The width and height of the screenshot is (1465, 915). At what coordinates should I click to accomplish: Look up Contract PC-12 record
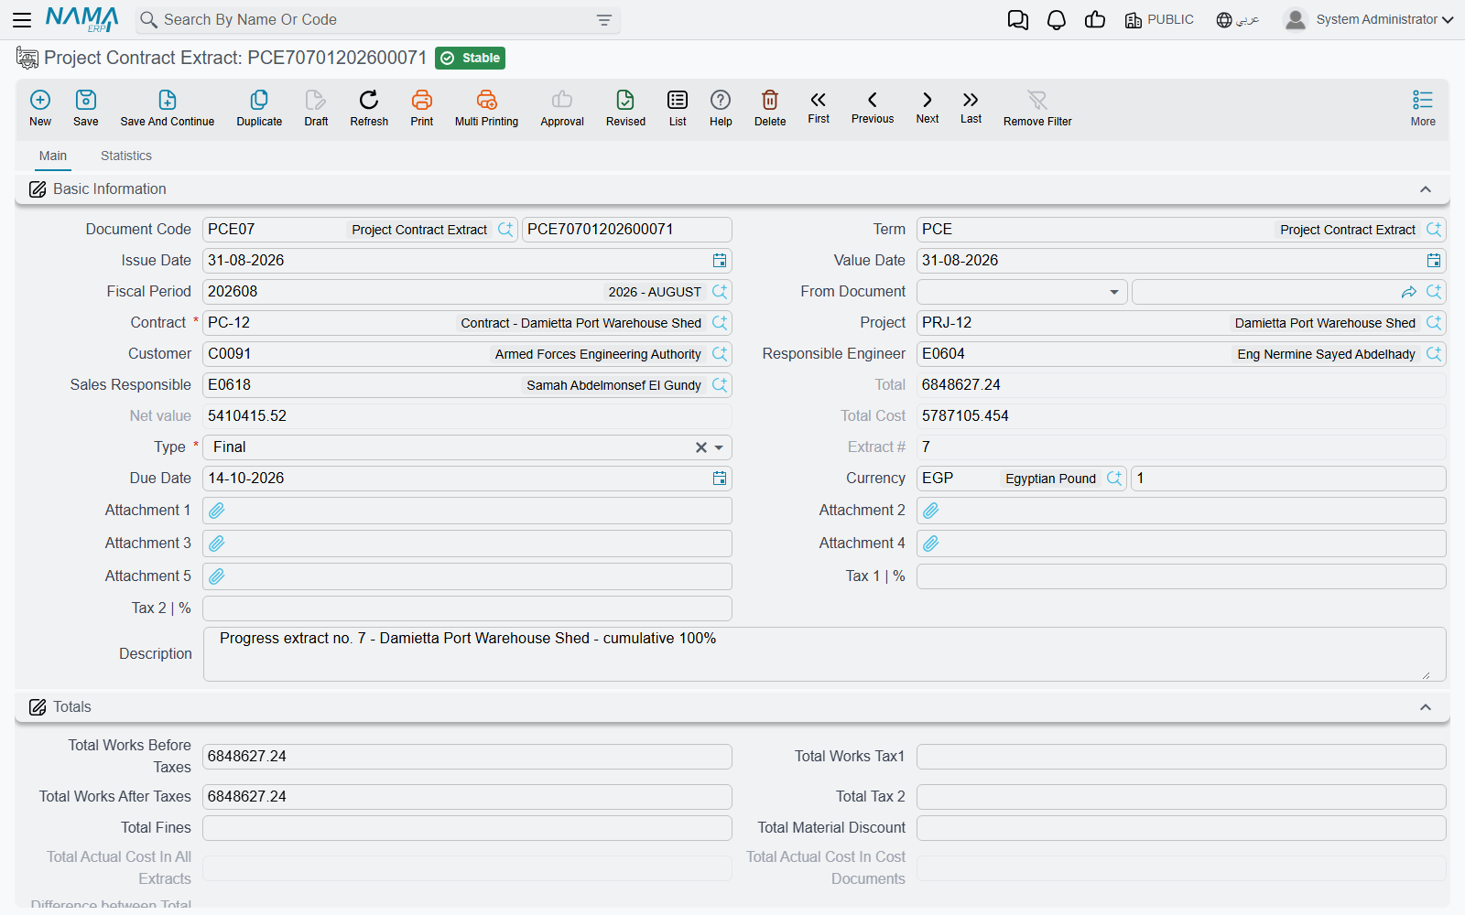point(720,323)
